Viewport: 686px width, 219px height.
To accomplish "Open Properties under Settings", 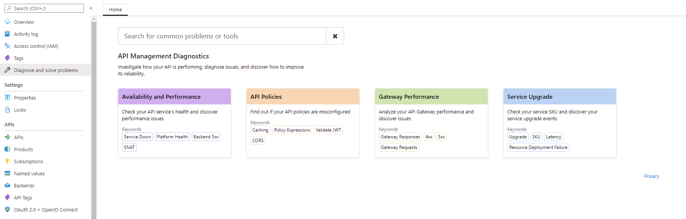I will (x=45, y=98).
